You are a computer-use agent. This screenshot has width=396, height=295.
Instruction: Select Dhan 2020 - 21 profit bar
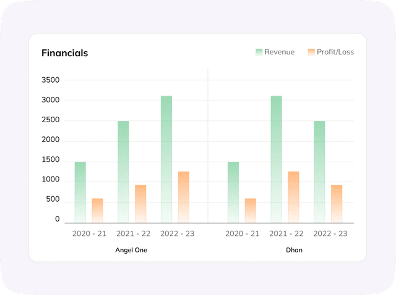point(251,210)
